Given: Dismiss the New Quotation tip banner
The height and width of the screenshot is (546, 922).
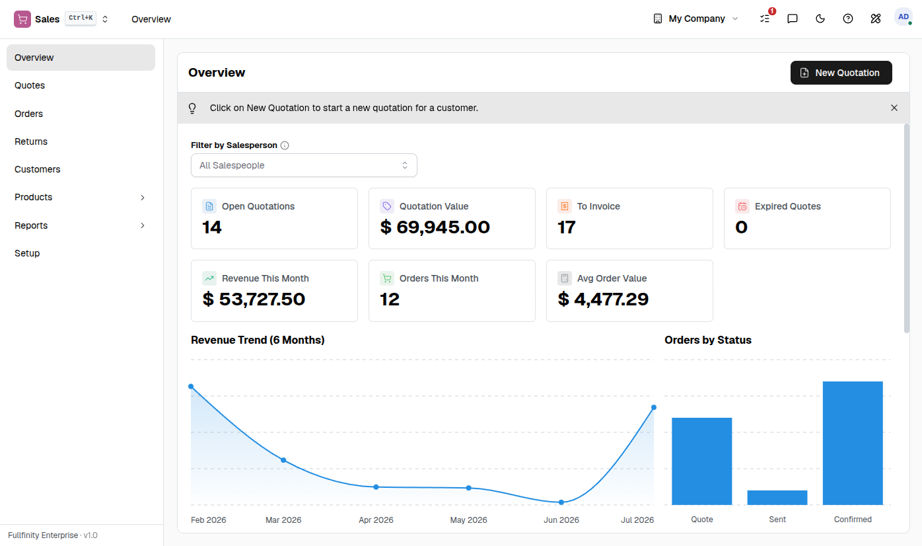Looking at the screenshot, I should click(x=894, y=108).
